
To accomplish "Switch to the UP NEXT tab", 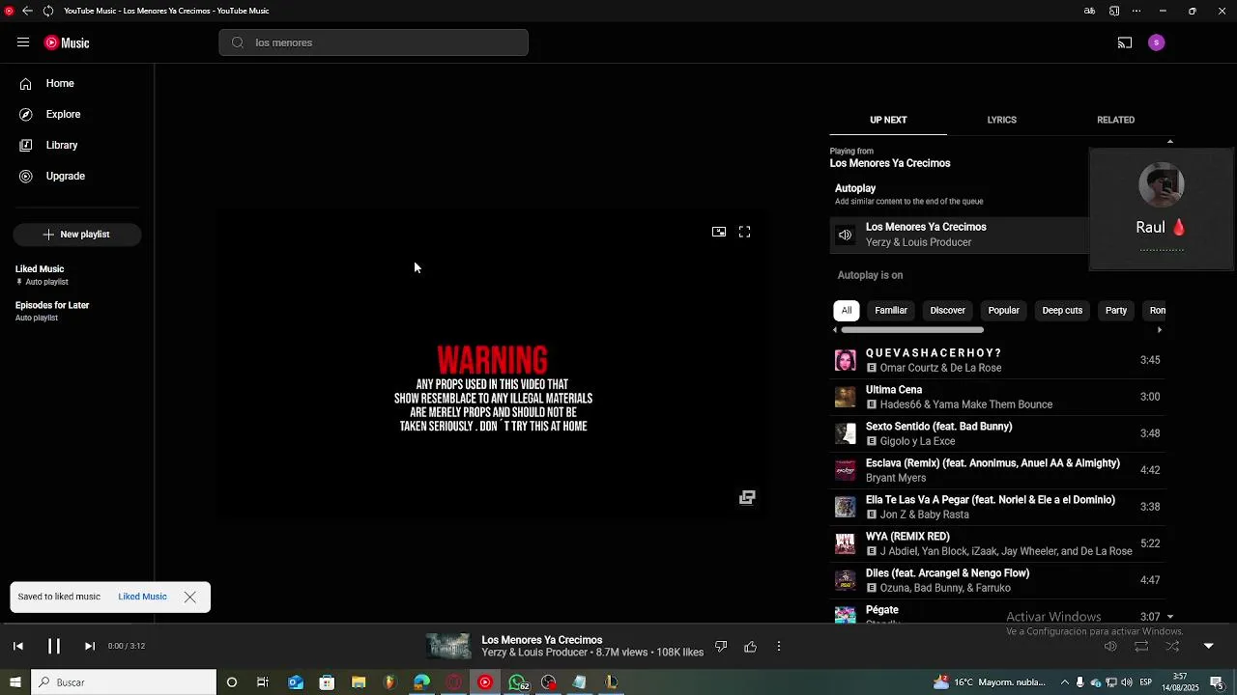I will [x=888, y=120].
